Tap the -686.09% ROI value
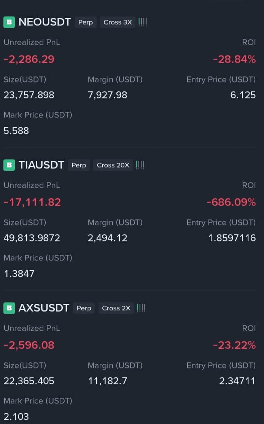The width and height of the screenshot is (264, 424). tap(231, 202)
